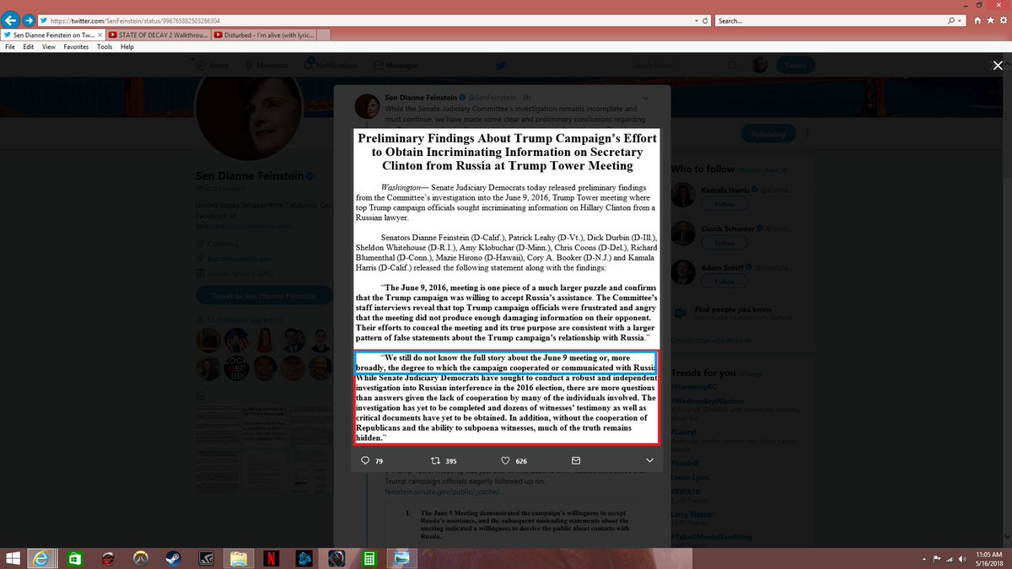Image resolution: width=1012 pixels, height=569 pixels.
Task: Open the Messages nav item
Action: [396, 65]
